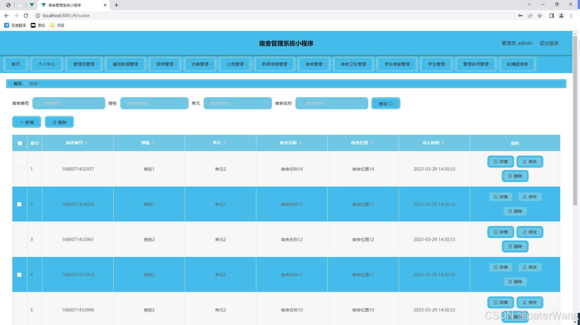Click the 宿舍编号 column sort arrows
Image resolution: width=580 pixels, height=325 pixels.
[x=86, y=143]
